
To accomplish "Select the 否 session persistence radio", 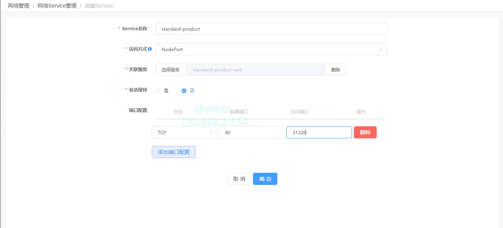I will pyautogui.click(x=184, y=91).
